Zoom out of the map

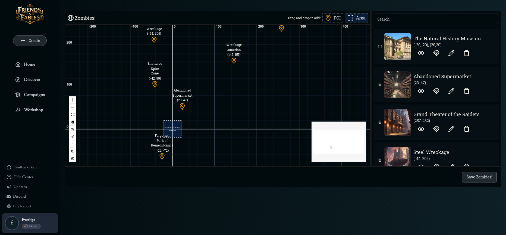tap(73, 107)
